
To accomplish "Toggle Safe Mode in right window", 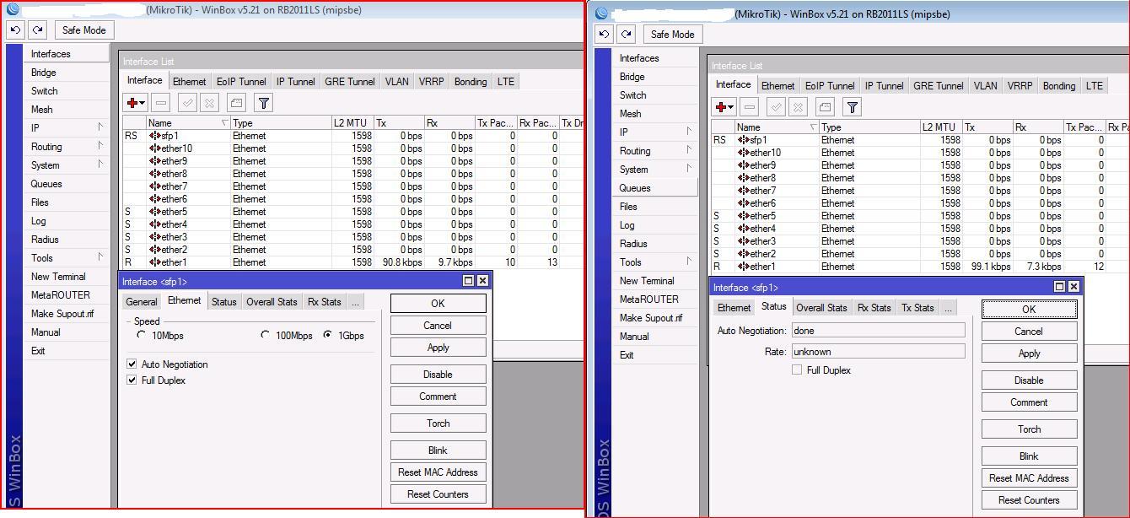I will pos(673,34).
